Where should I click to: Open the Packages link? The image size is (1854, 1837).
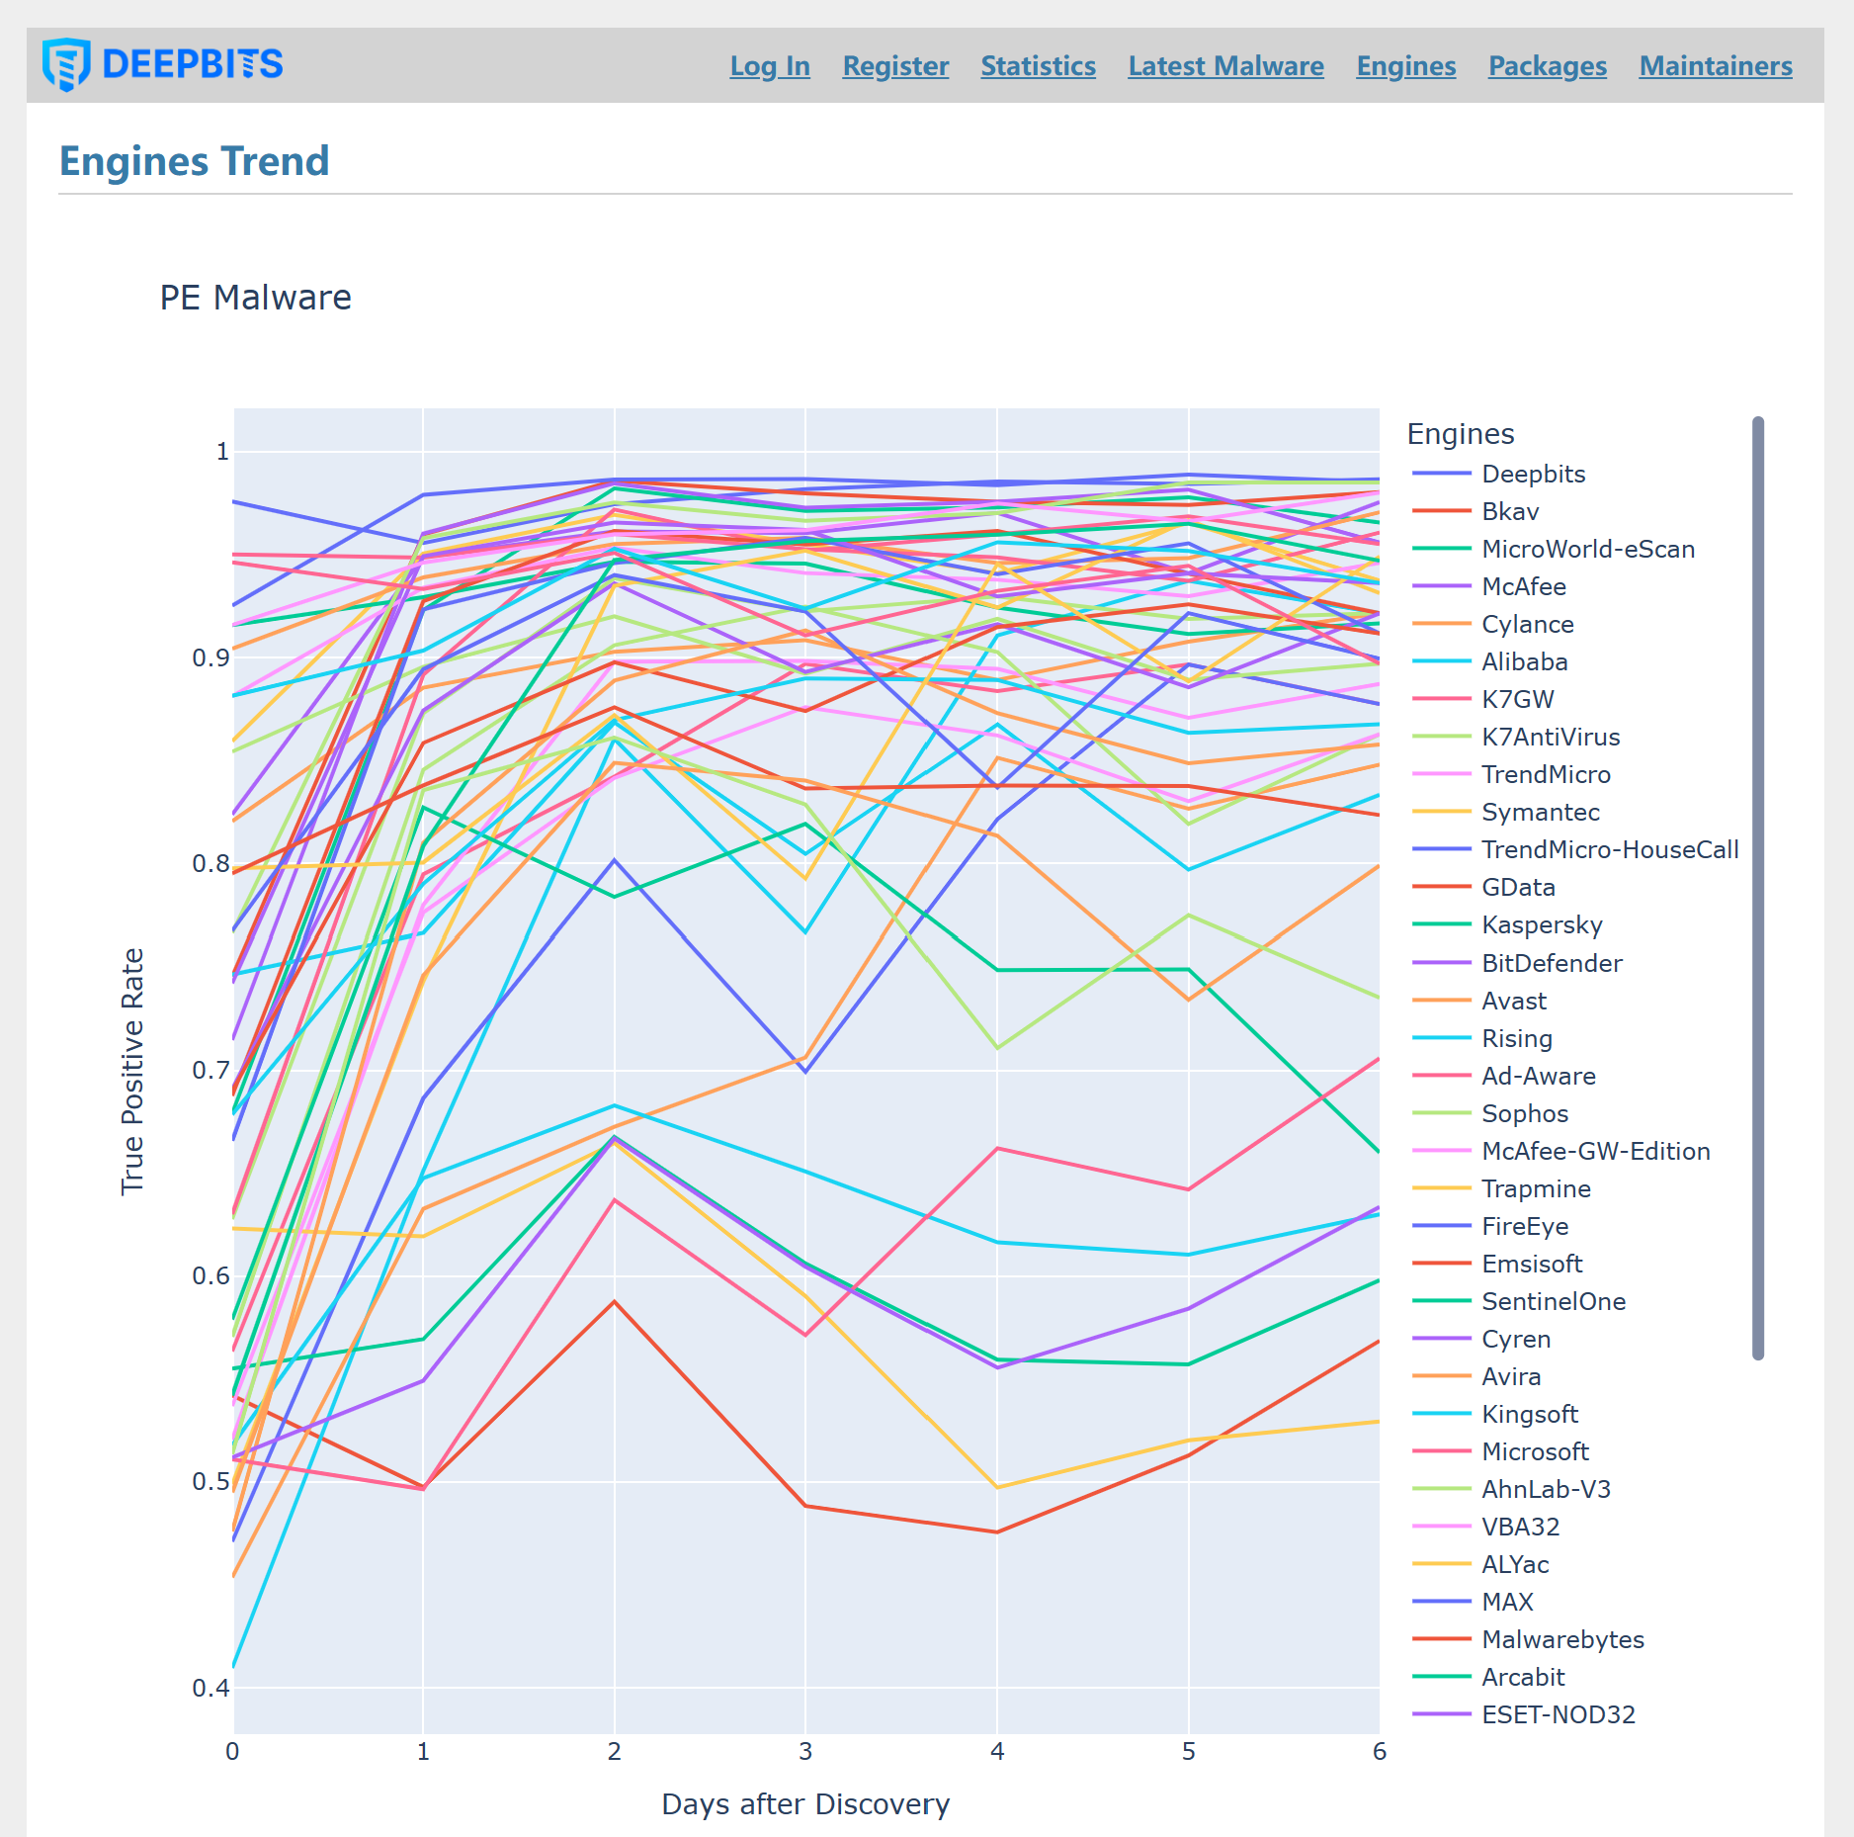pos(1547,66)
